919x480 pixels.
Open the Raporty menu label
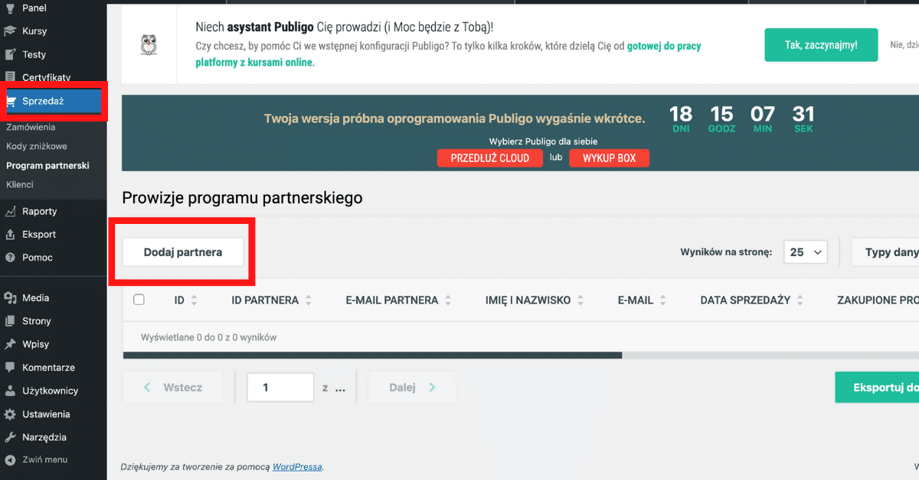40,212
